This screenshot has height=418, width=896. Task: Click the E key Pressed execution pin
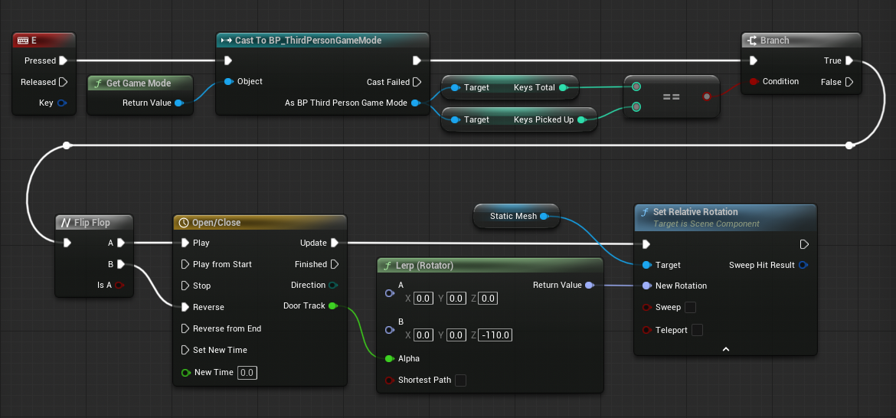[63, 60]
